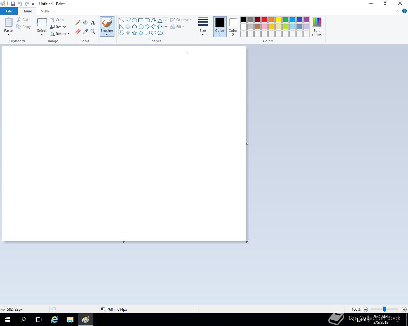408x326 pixels.
Task: Choose the Right arrow shape
Action: tap(147, 27)
